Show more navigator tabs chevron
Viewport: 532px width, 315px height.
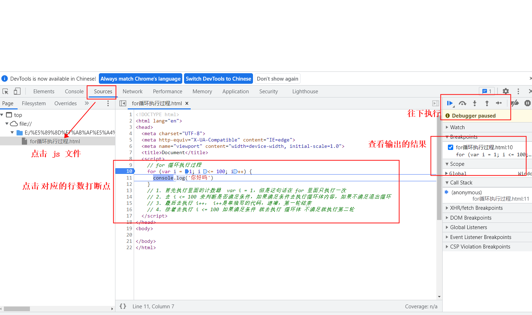pos(87,103)
